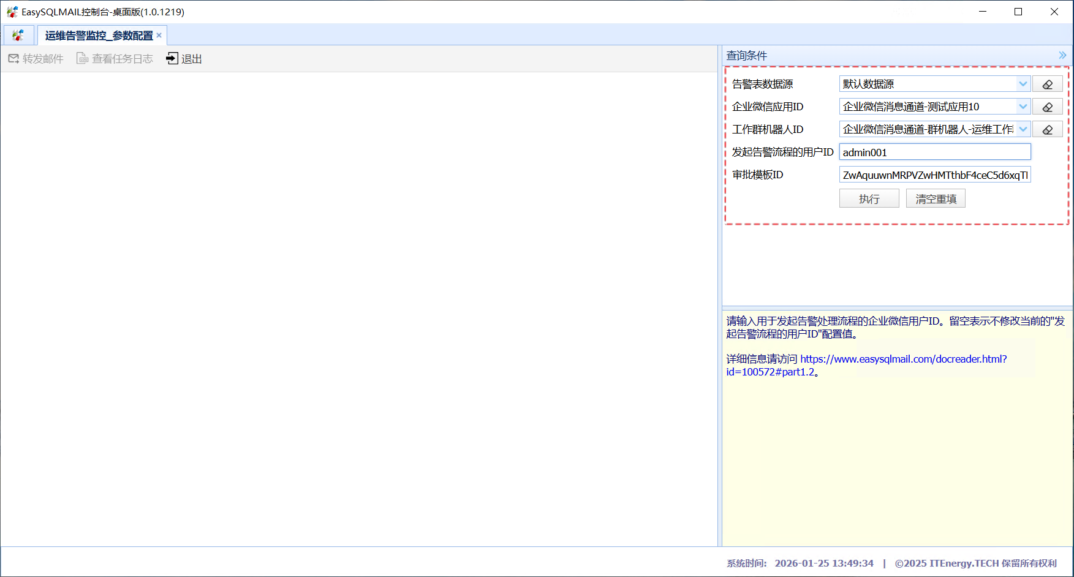The height and width of the screenshot is (577, 1074).
Task: Click the 查询条件 panel title
Action: tap(746, 55)
